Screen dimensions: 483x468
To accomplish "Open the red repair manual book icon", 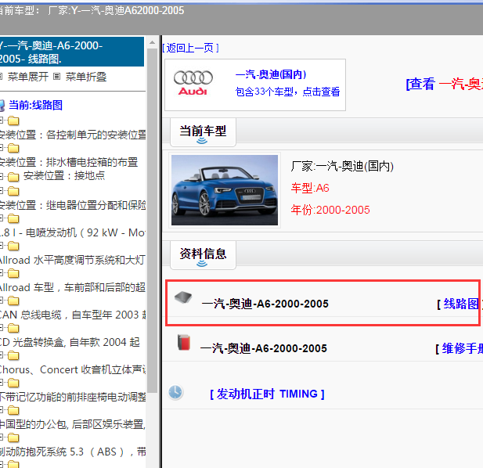I will click(x=184, y=342).
